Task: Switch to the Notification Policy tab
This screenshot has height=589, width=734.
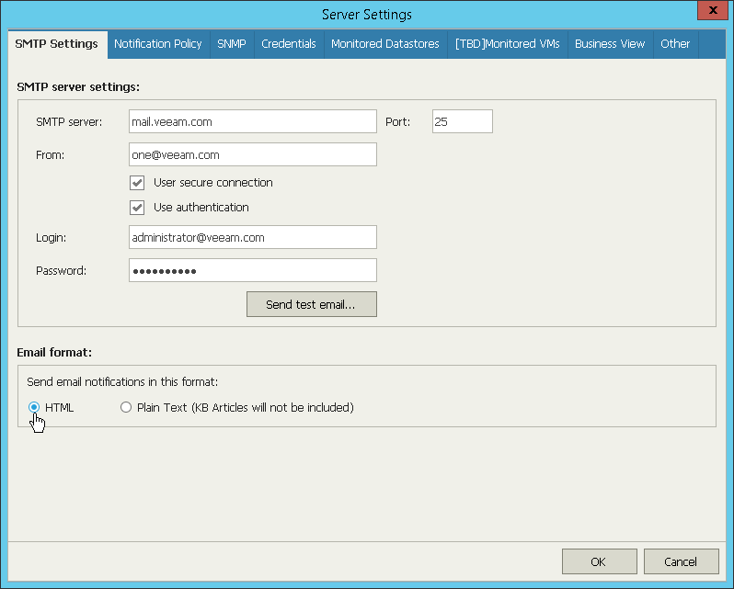Action: (158, 44)
